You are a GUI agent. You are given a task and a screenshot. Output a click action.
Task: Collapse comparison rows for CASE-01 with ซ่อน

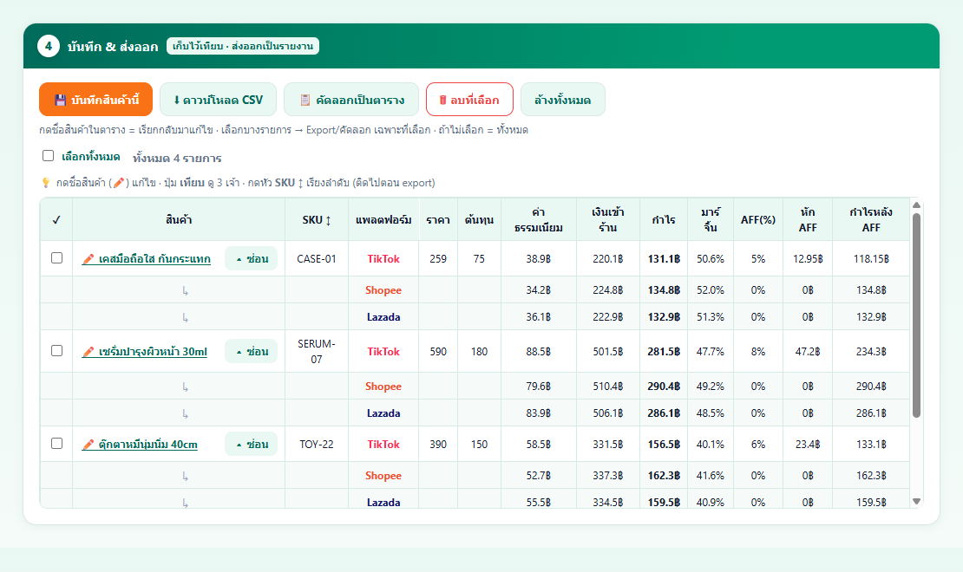click(x=252, y=259)
